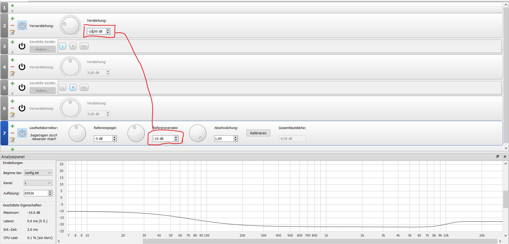Click the row 2 Verstärkung dial
The height and width of the screenshot is (244, 509).
70,25
